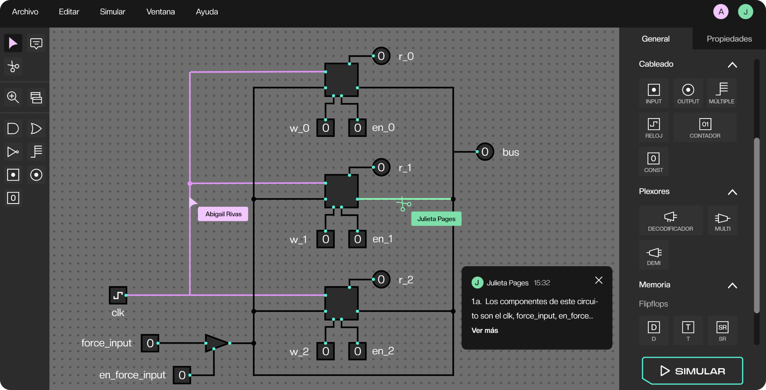Pick the buffer gate tool in toolbar
766x390 pixels.
point(36,128)
